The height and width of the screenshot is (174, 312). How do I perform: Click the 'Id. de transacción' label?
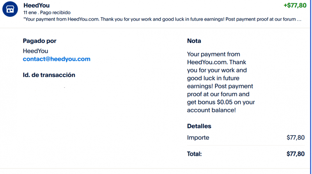49,75
